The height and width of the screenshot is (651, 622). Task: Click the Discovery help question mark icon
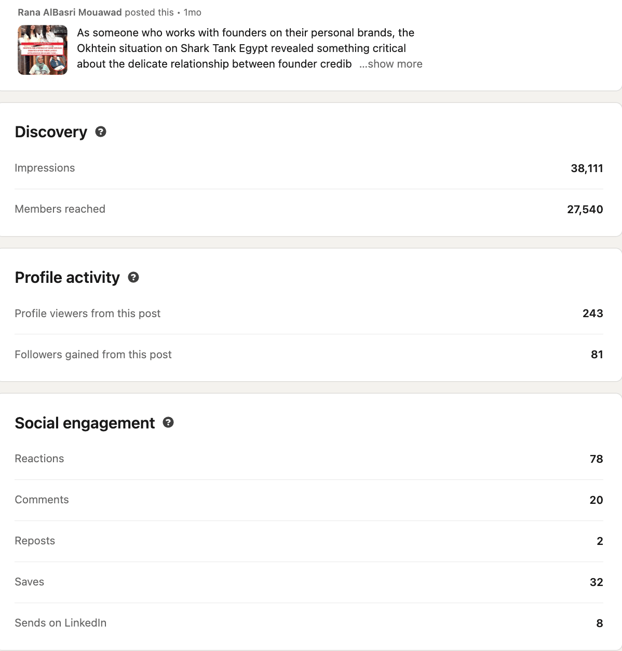point(101,132)
